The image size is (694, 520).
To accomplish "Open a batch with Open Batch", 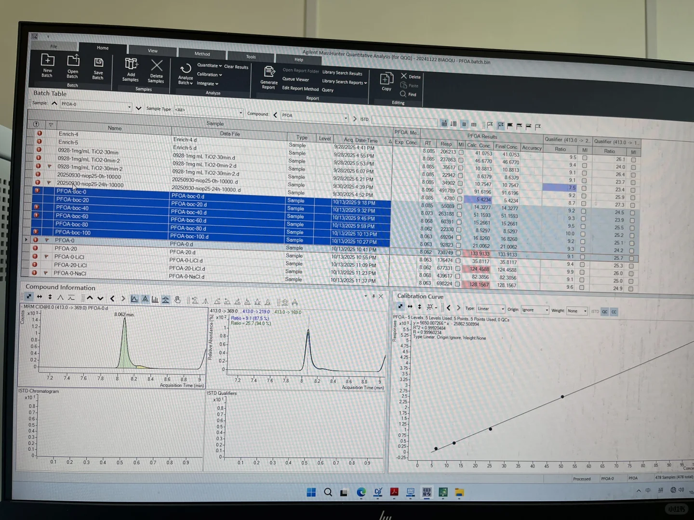I will [73, 66].
